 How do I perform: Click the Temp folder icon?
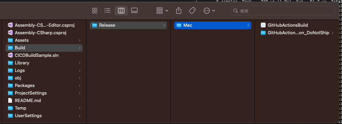[10, 108]
